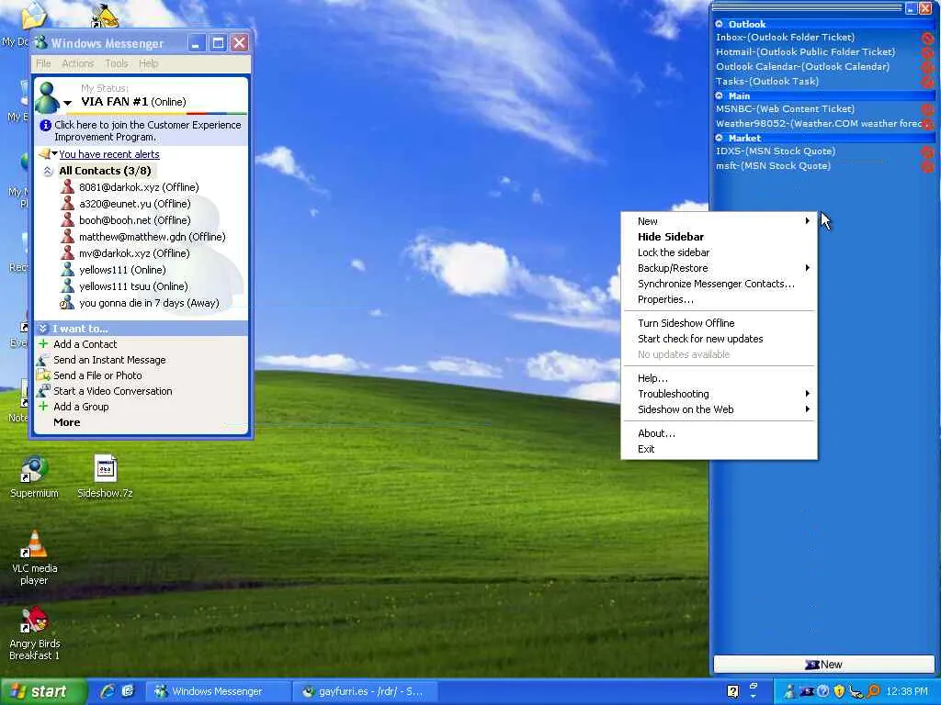Click the Send a File or Photo icon
The height and width of the screenshot is (705, 941).
pos(42,375)
